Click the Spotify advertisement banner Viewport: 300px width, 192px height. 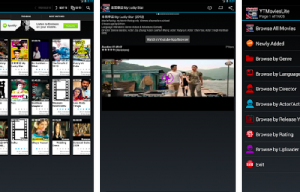[x=40, y=26]
